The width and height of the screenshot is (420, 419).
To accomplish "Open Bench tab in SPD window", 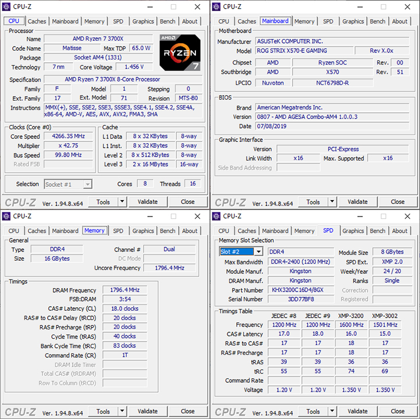I will (x=378, y=230).
